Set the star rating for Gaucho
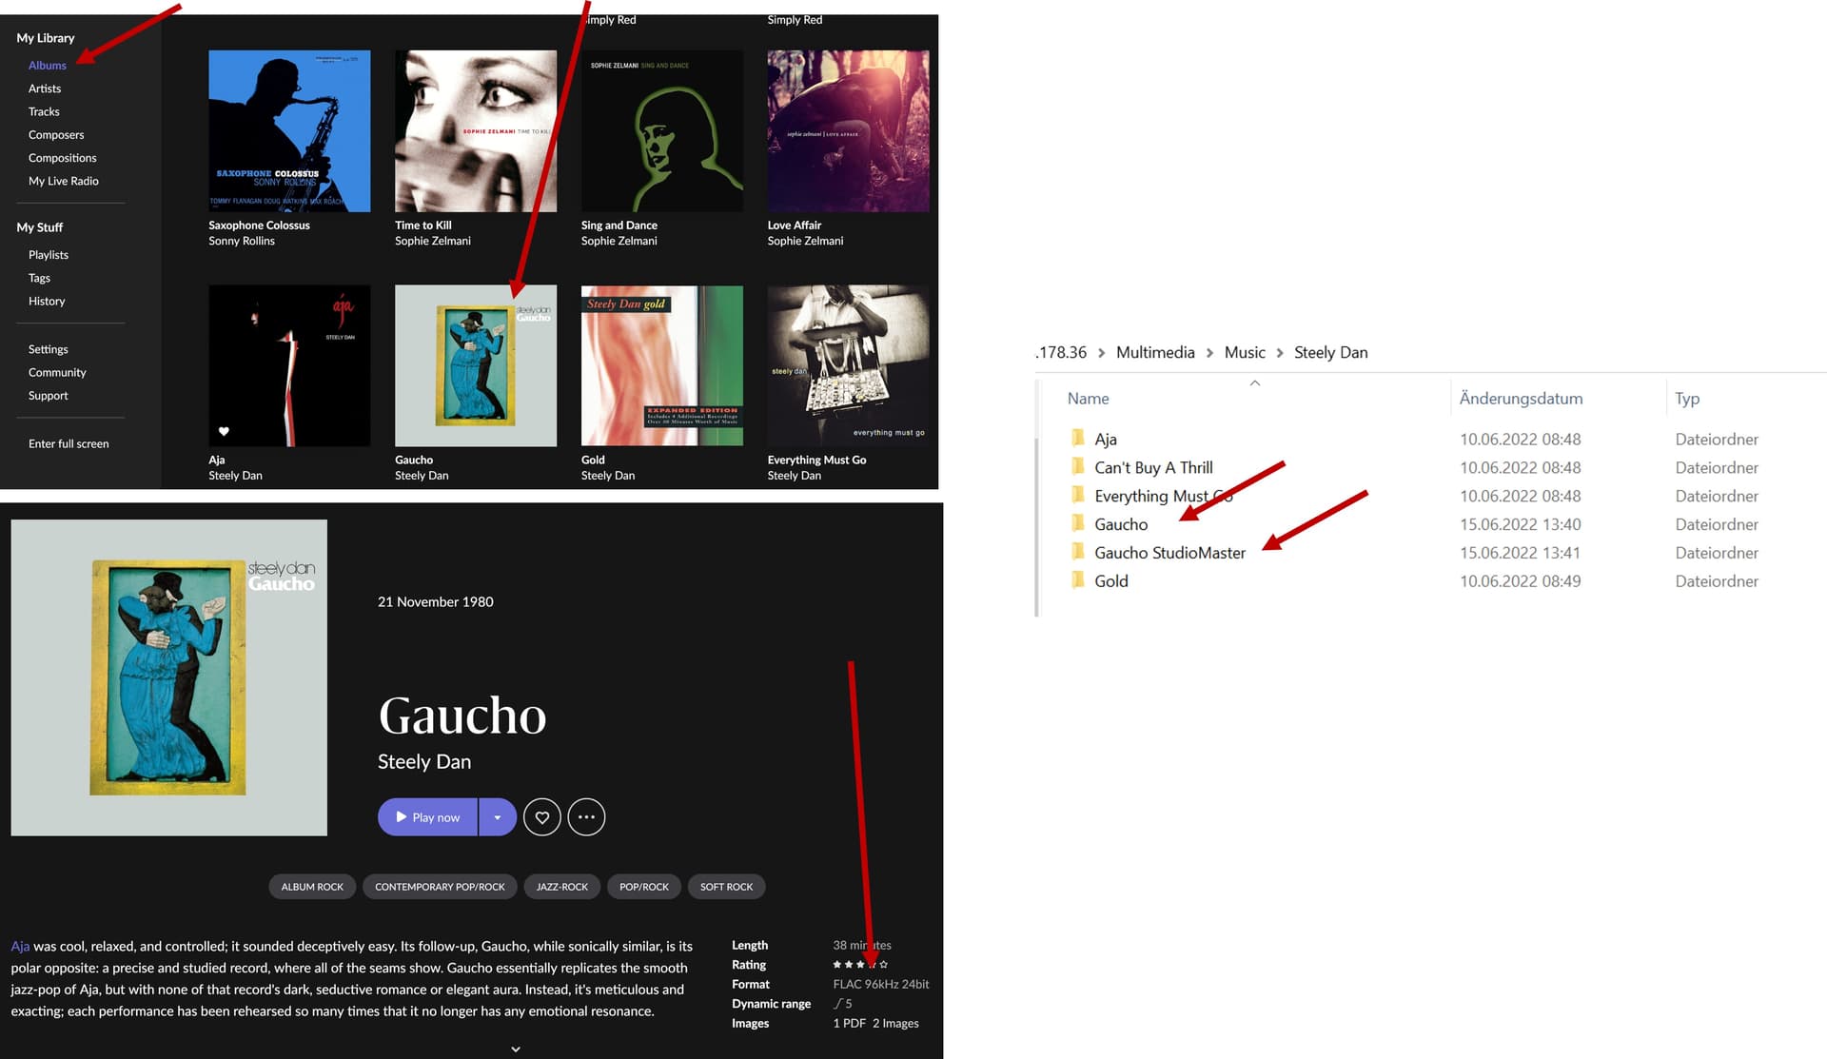This screenshot has height=1059, width=1827. click(x=860, y=965)
